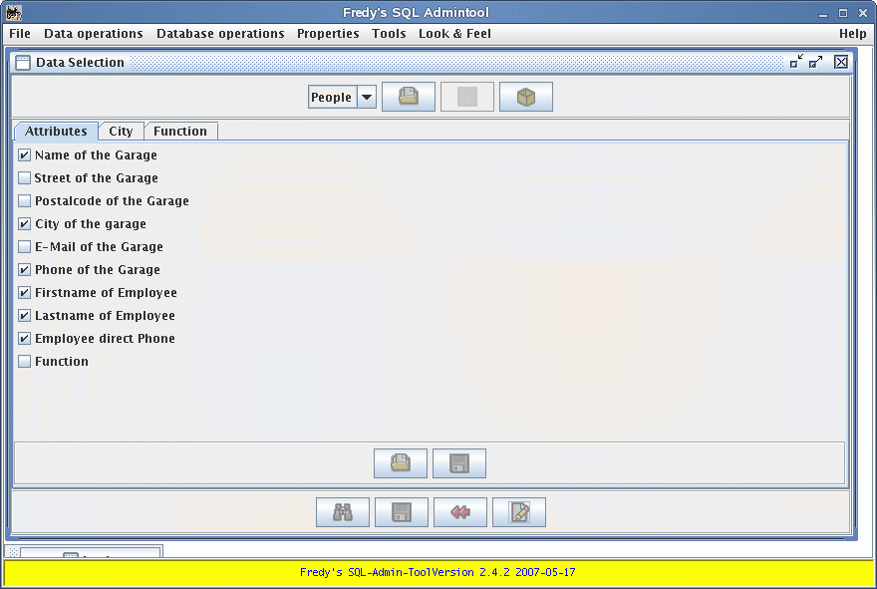Viewport: 877px width, 589px height.
Task: Click the box package icon in top toolbar
Action: 525,97
